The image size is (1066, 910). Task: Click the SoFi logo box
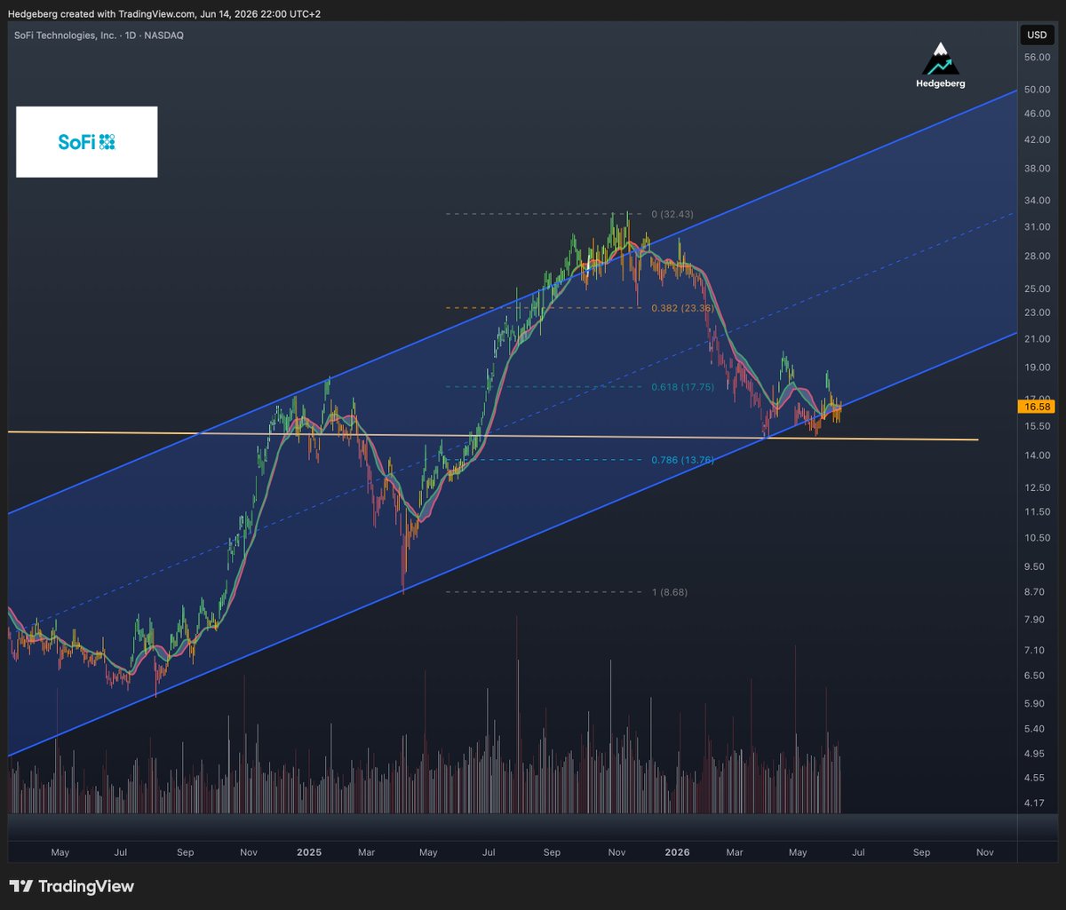87,142
